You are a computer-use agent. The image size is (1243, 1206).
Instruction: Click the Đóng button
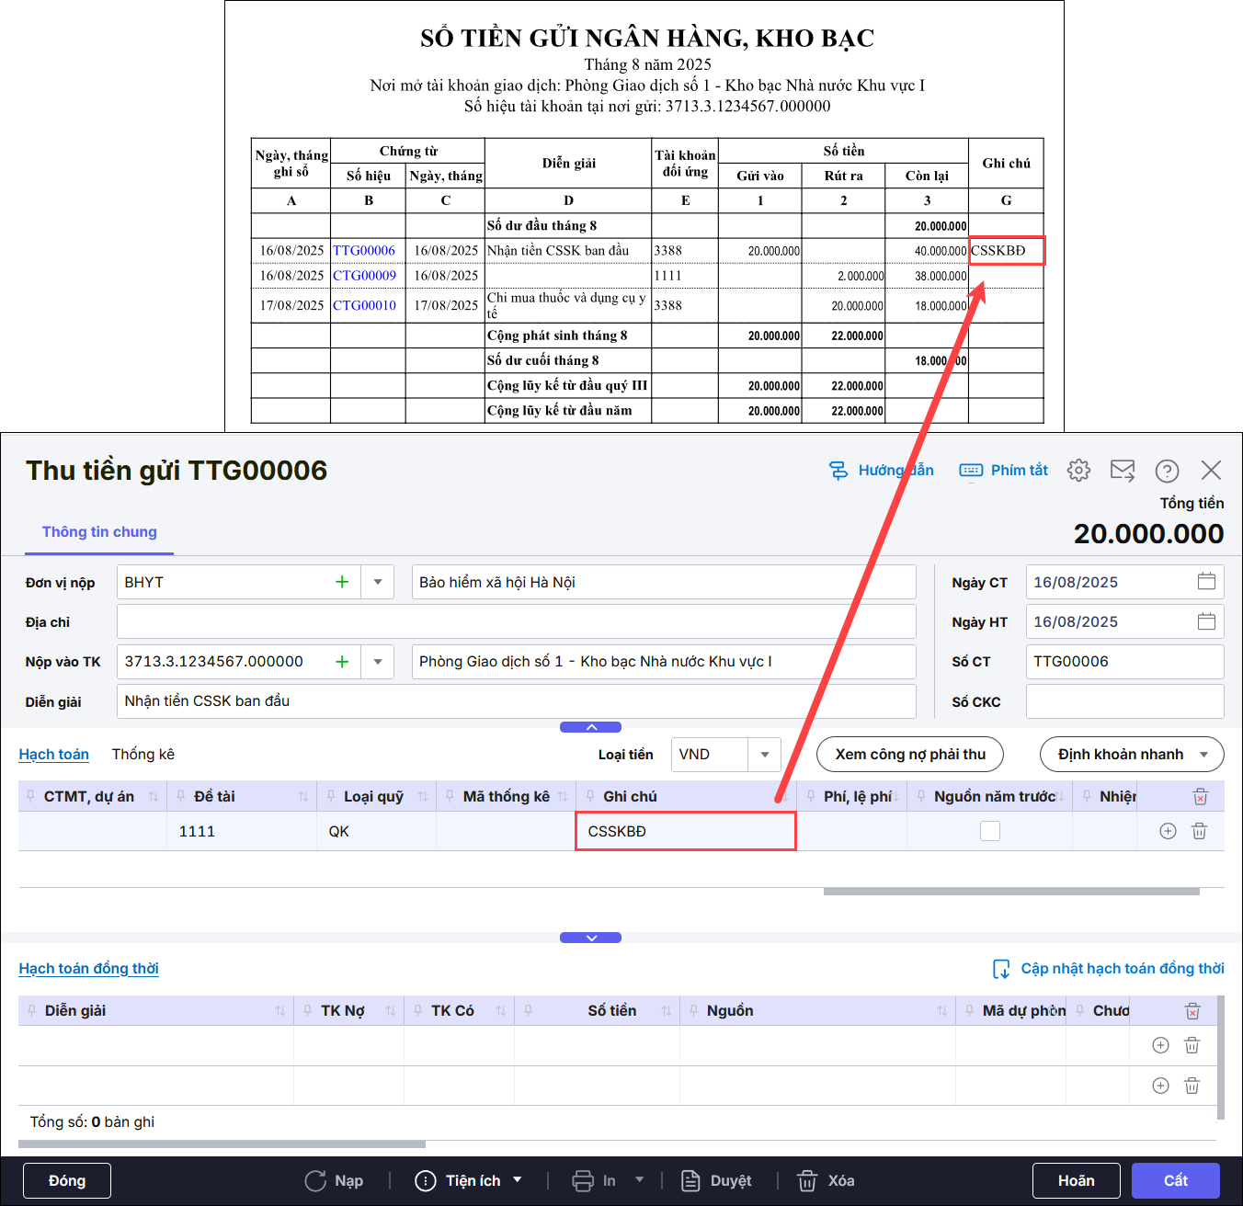[67, 1181]
